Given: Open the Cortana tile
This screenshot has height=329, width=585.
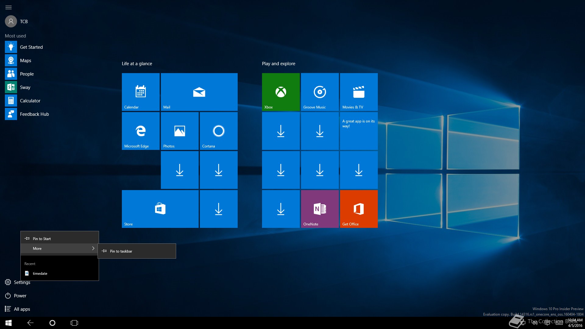Looking at the screenshot, I should coord(219,131).
